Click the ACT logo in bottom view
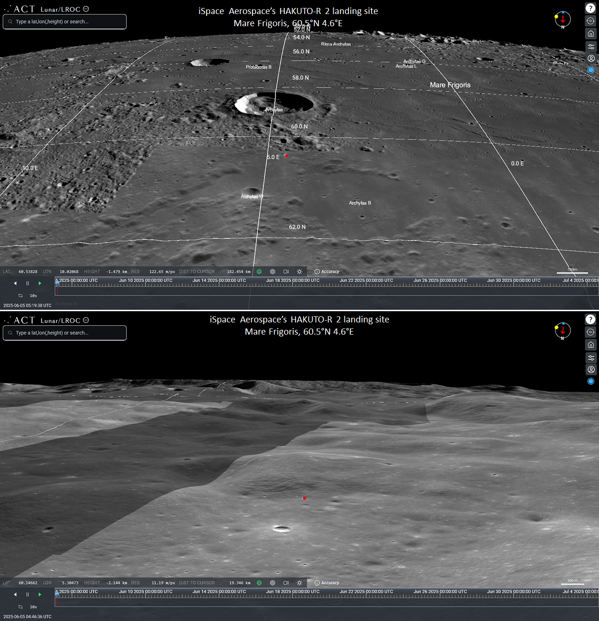Viewport: 599px width, 621px height. (20, 320)
